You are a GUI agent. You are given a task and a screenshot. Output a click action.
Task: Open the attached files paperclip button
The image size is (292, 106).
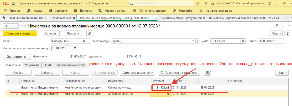90,34
